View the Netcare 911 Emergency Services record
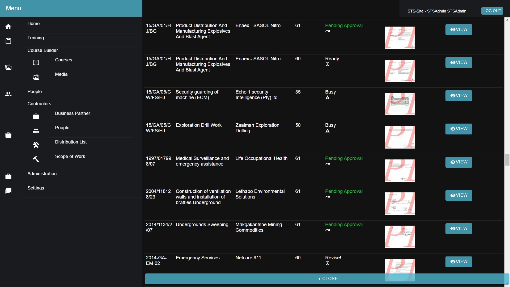510x287 pixels. pyautogui.click(x=458, y=262)
